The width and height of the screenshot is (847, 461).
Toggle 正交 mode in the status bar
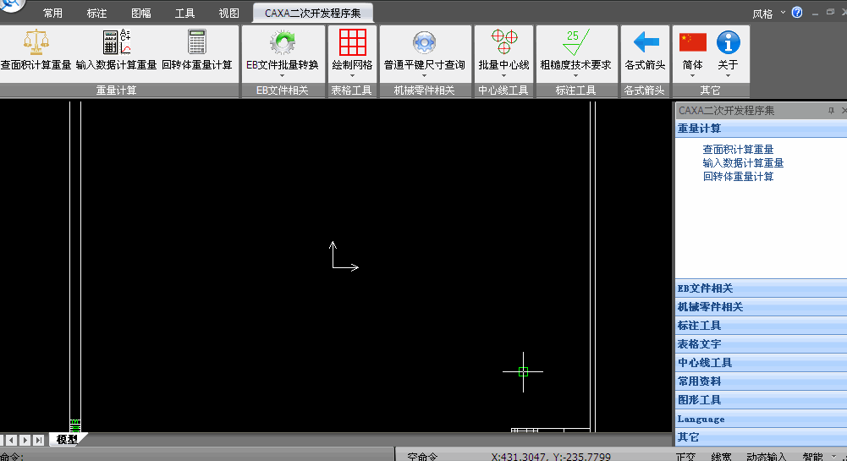686,456
